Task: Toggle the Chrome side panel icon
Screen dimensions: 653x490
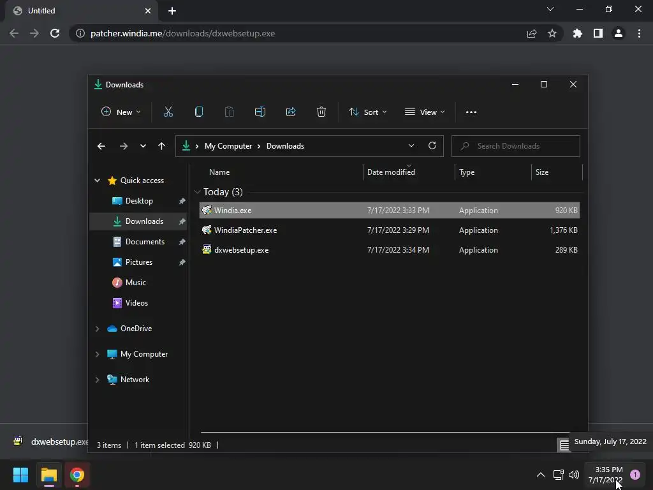Action: (x=598, y=33)
